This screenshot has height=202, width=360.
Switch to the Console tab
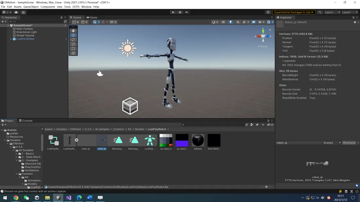click(26, 121)
